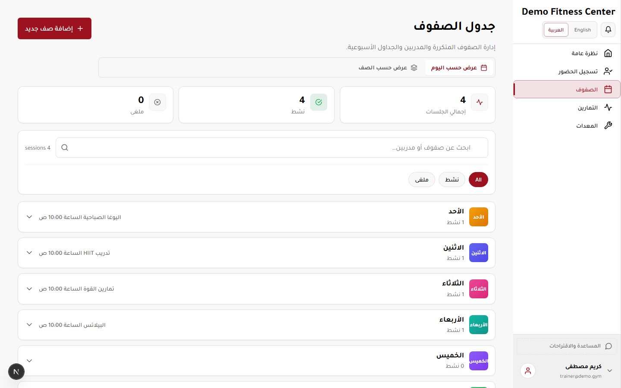Image resolution: width=621 pixels, height=388 pixels.
Task: Filter sessions by ملغى chip
Action: pos(422,180)
